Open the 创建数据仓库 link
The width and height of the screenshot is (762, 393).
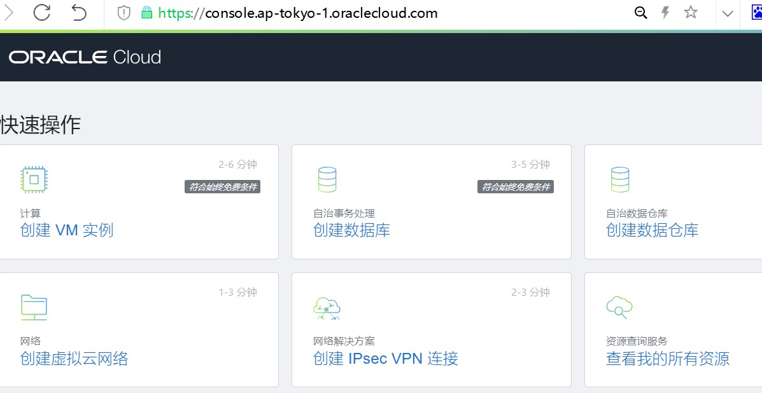652,230
